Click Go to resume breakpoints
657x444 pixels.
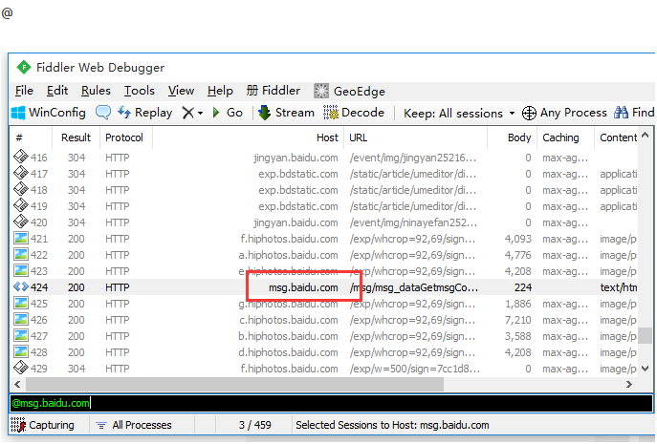click(x=228, y=113)
